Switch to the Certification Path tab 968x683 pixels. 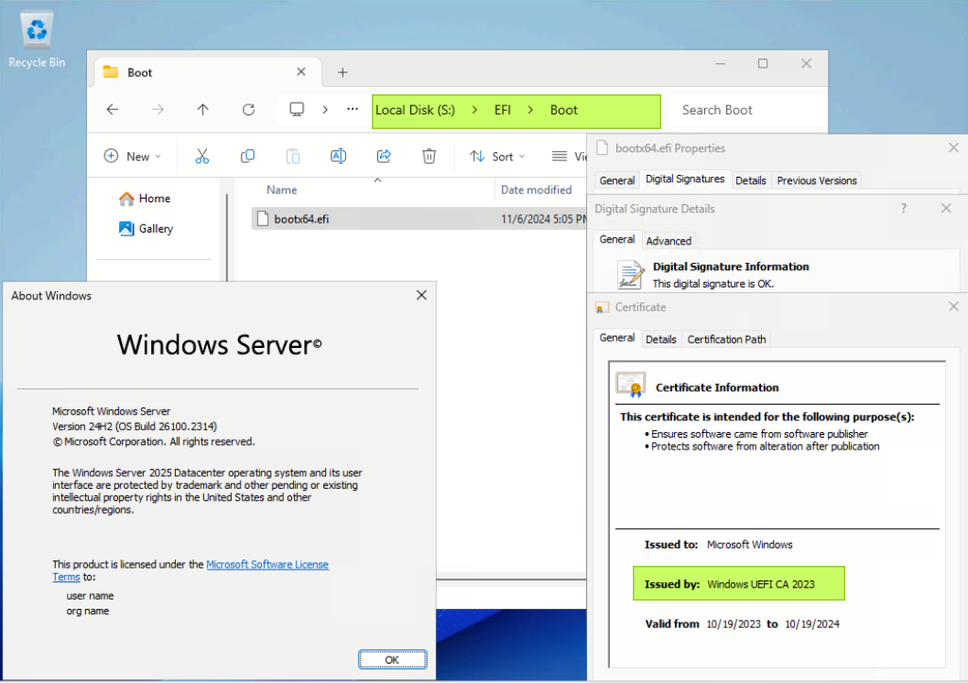726,340
